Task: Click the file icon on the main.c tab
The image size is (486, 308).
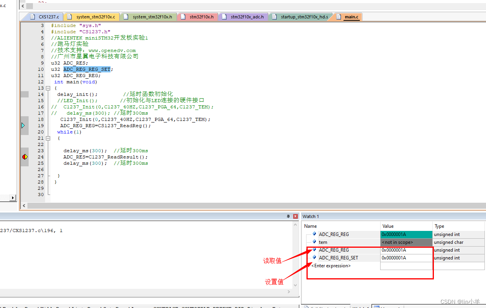Action: pyautogui.click(x=337, y=16)
